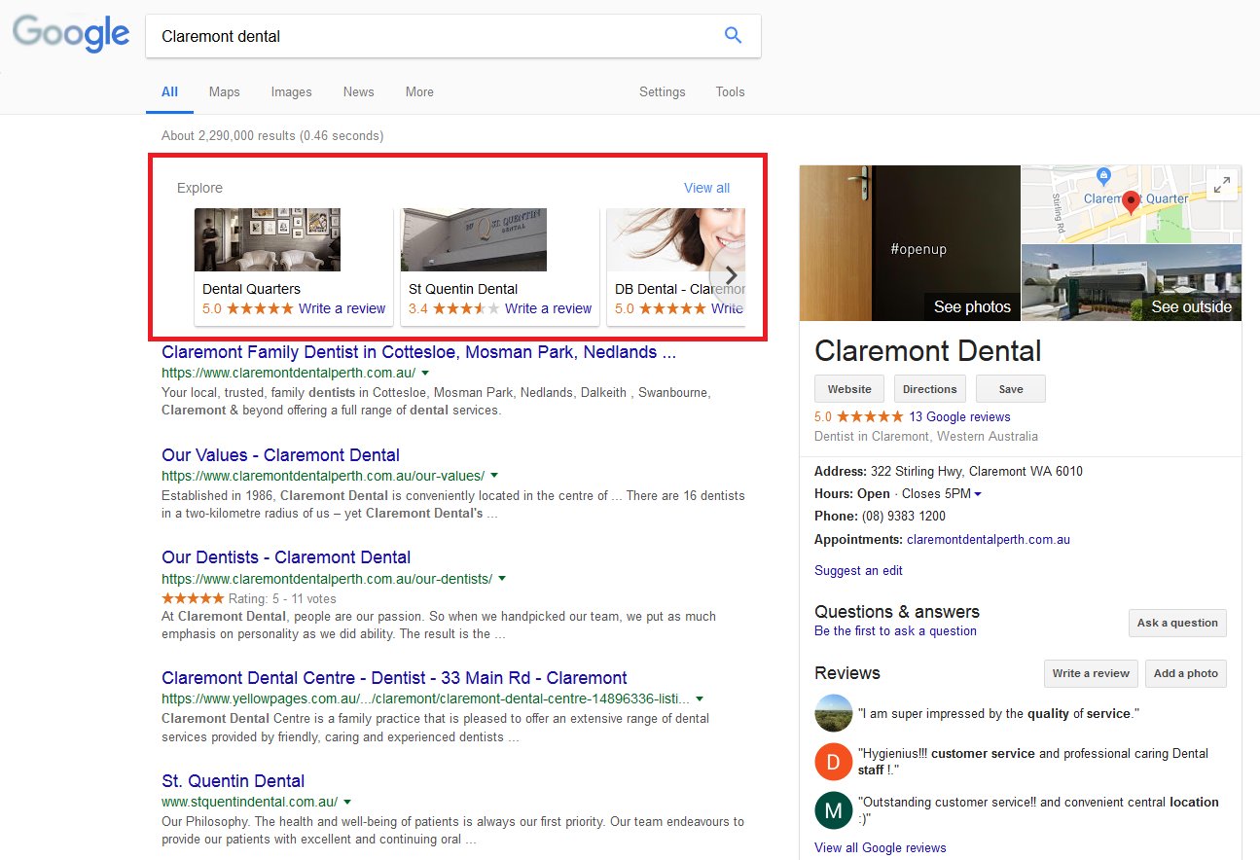The image size is (1260, 860).
Task: Click the blue search magnifier icon
Action: (734, 36)
